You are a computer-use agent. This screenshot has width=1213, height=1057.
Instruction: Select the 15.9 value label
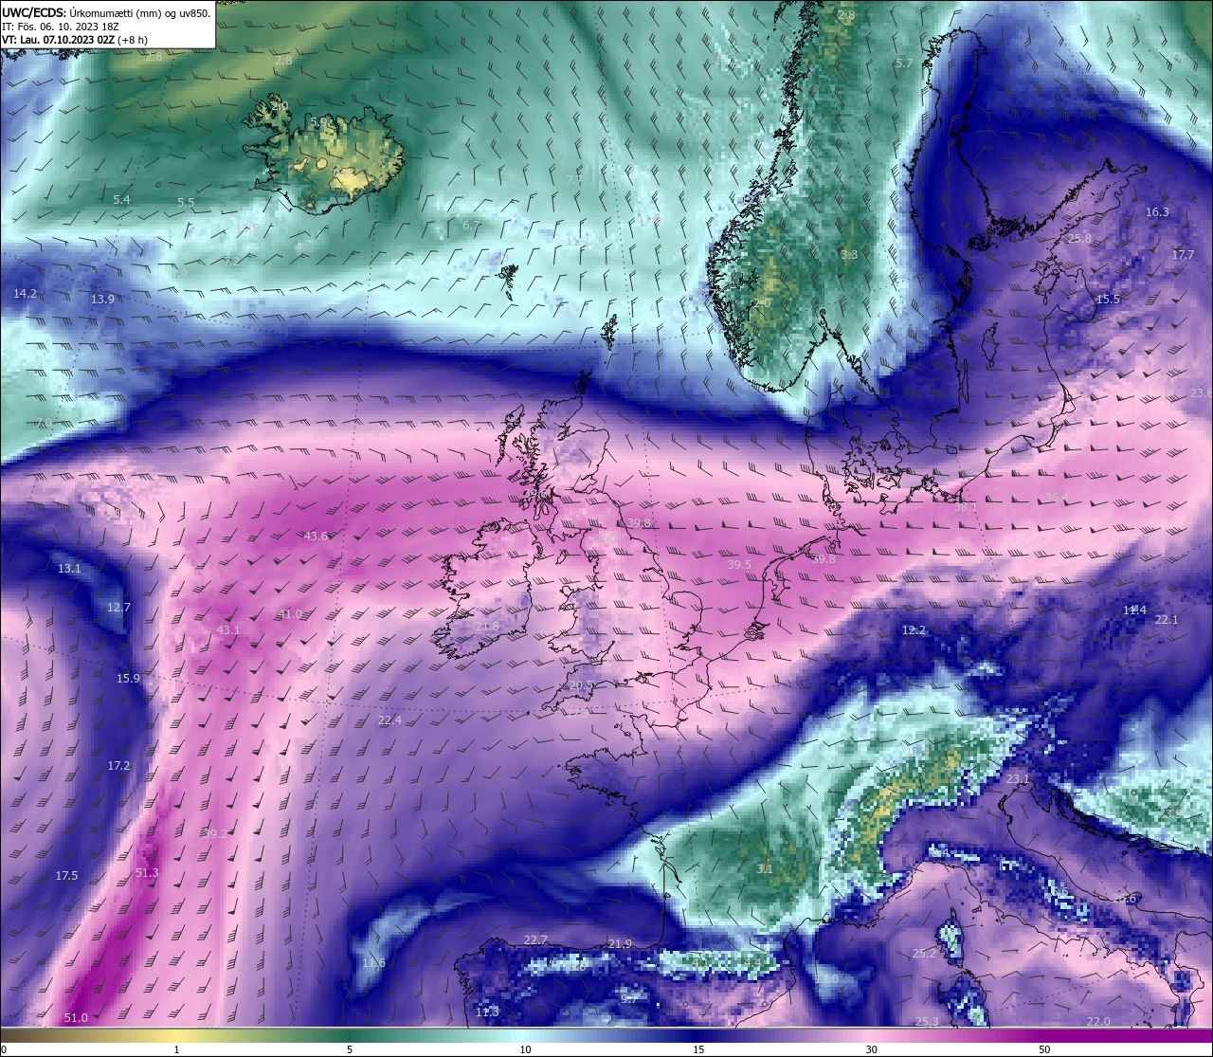coord(128,679)
